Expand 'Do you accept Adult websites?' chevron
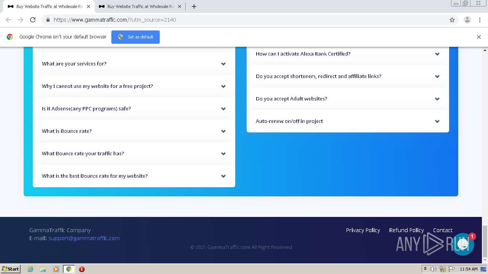 (x=437, y=99)
